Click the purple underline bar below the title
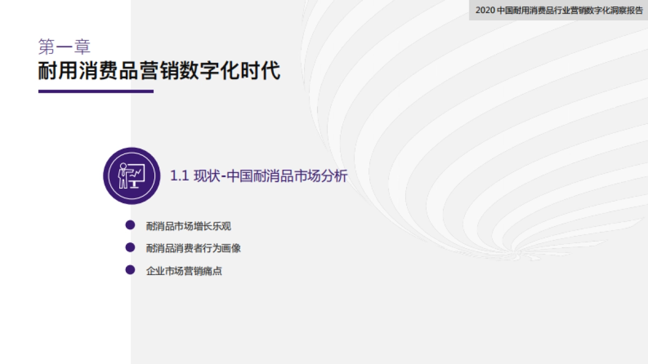This screenshot has width=648, height=364. coord(94,92)
